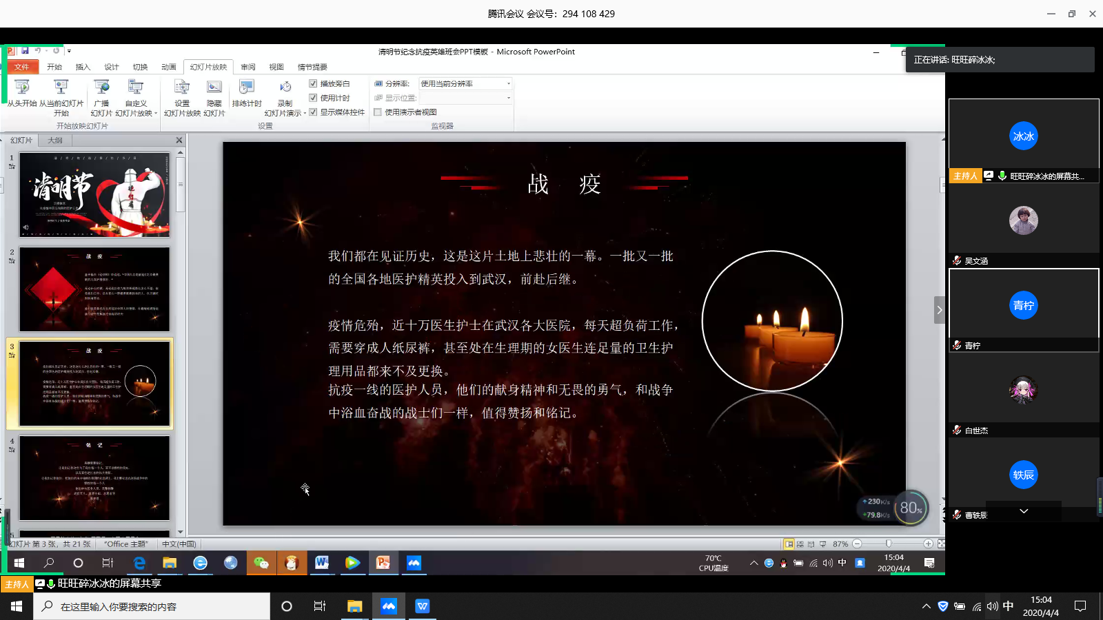This screenshot has width=1103, height=620.
Task: Click zoom in plus button
Action: (928, 544)
